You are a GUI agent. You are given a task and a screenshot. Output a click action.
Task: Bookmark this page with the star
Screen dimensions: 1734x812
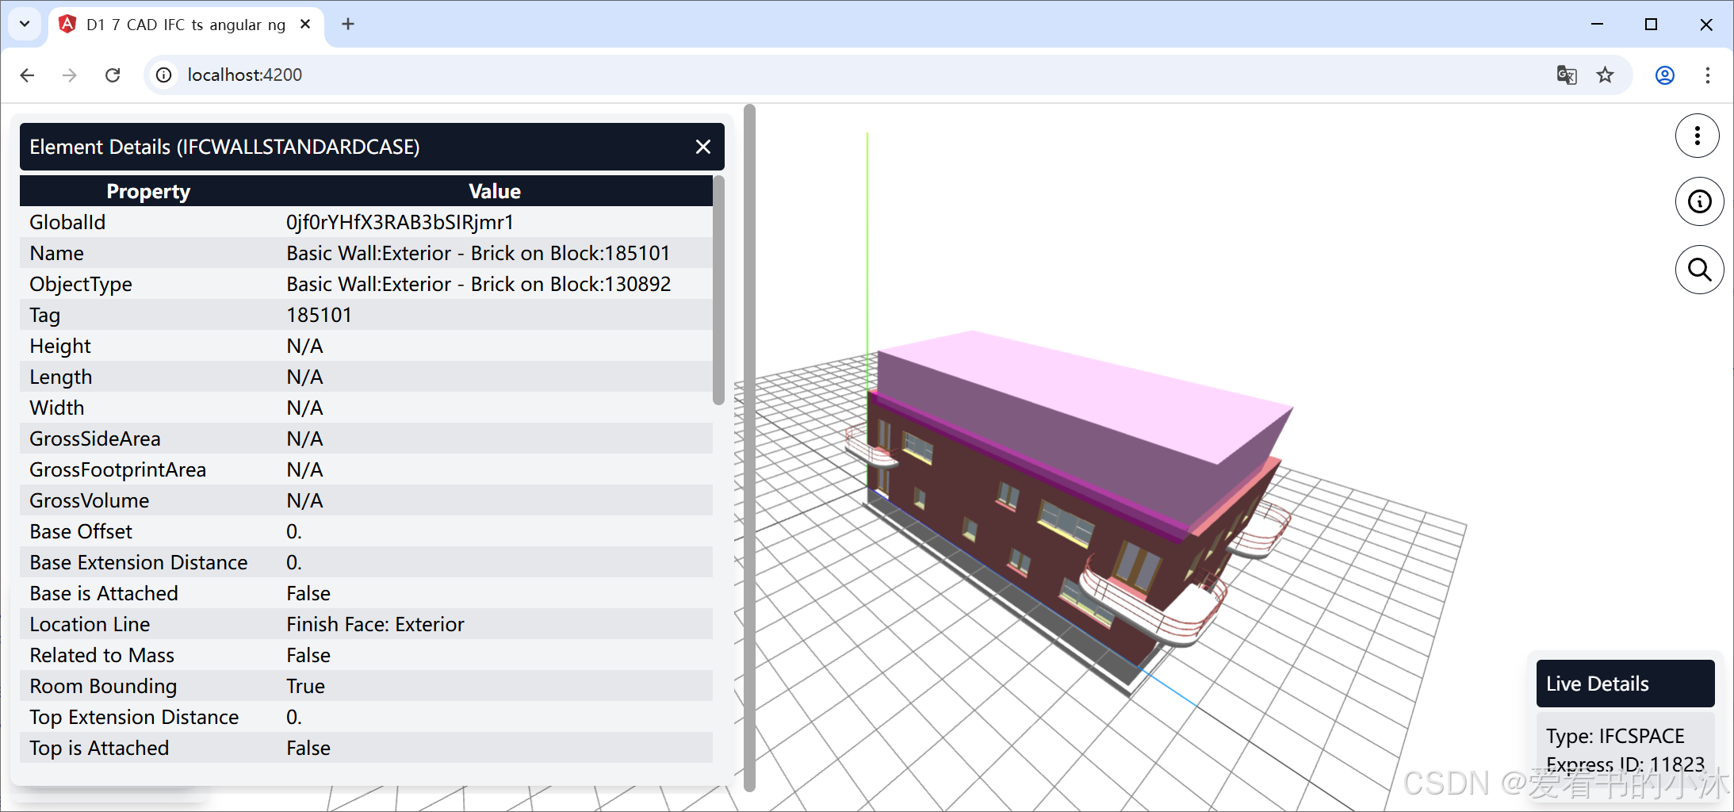click(1606, 75)
